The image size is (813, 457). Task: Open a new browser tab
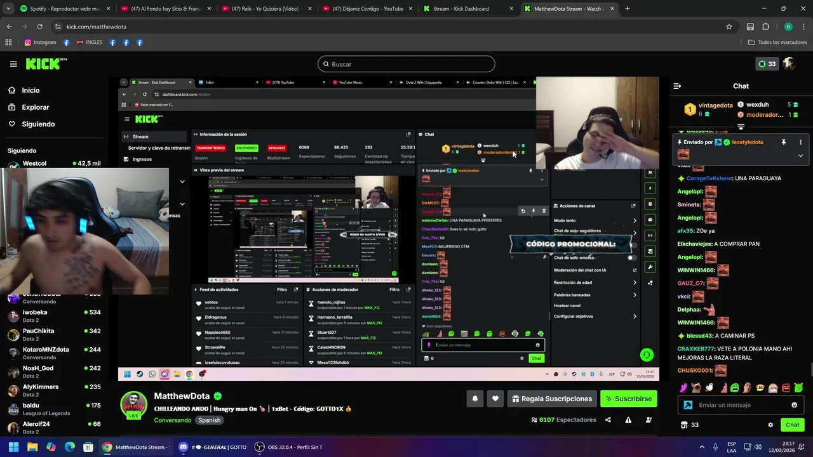click(627, 9)
